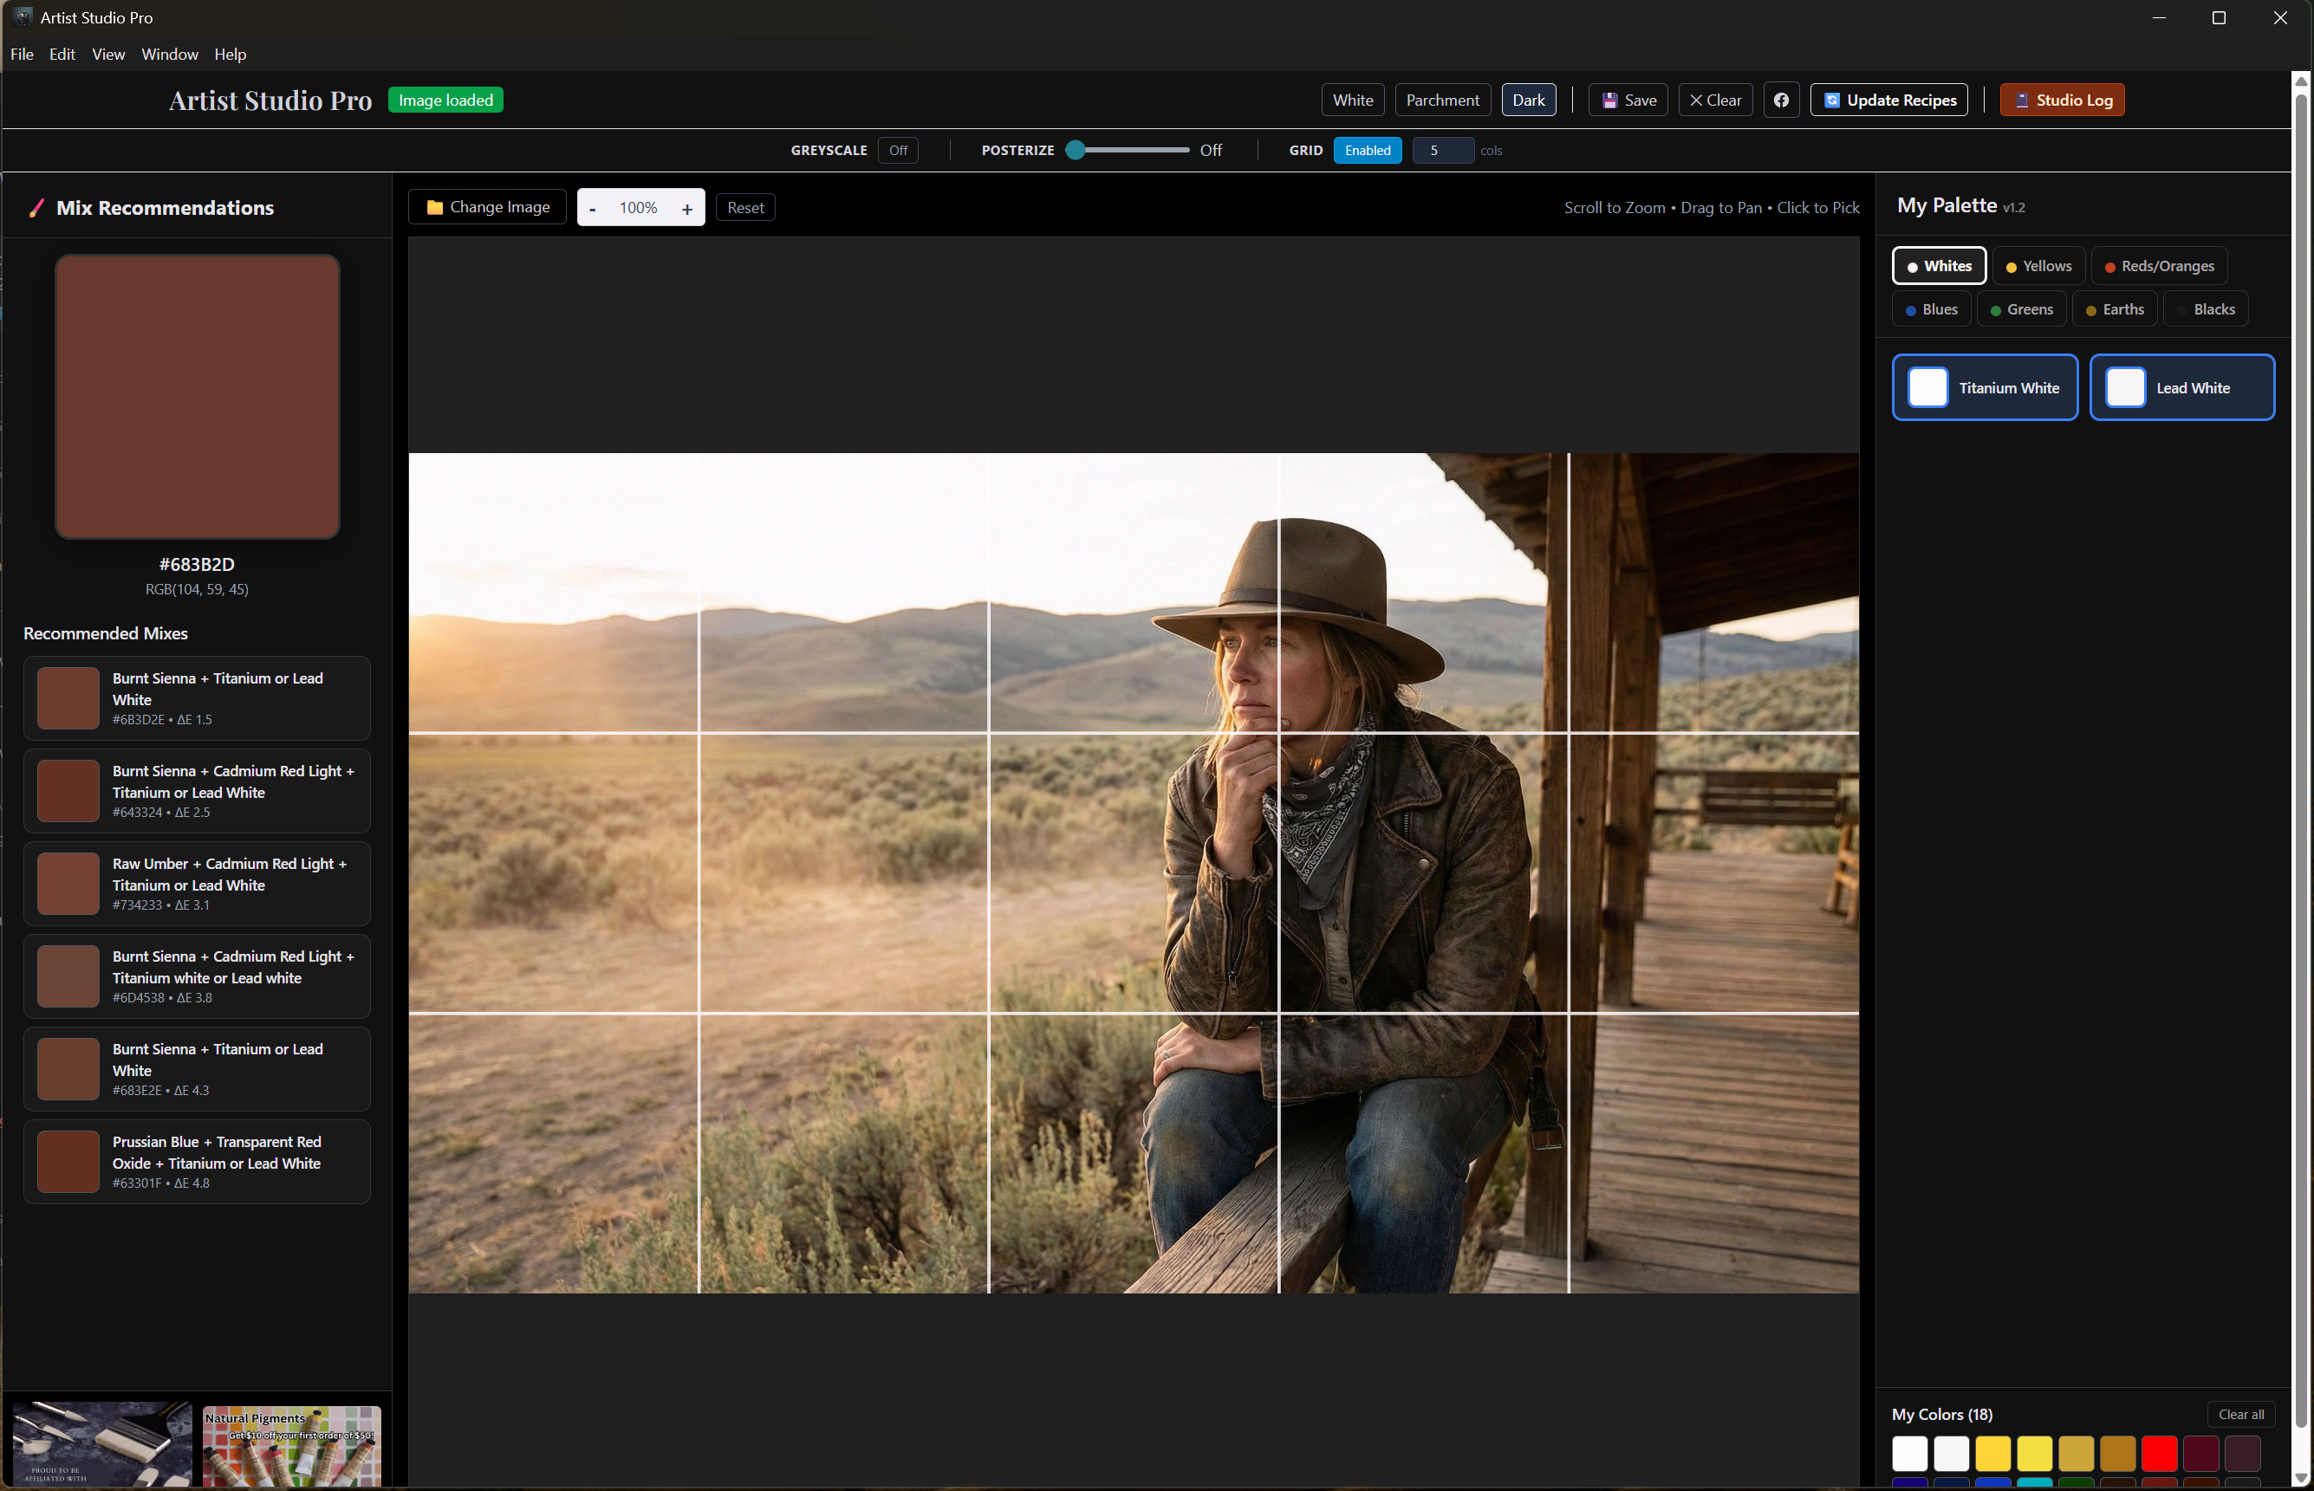
Task: Select the Raw Umber mix #734233
Action: click(x=197, y=884)
